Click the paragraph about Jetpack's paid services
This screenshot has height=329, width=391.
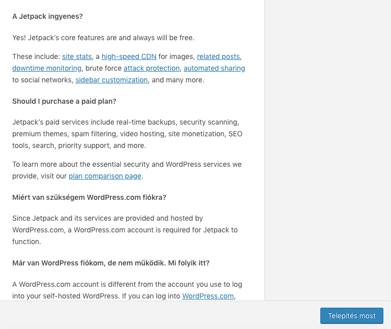[127, 134]
